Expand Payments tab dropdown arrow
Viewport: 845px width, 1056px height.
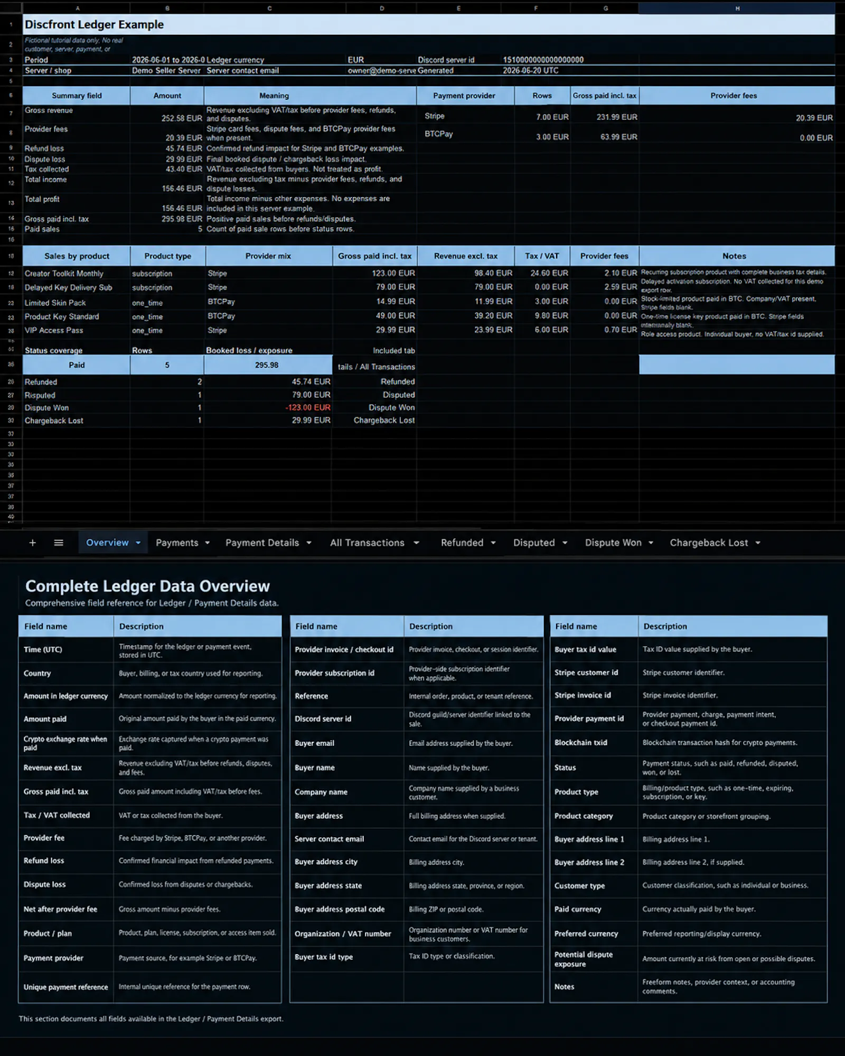[x=208, y=543]
